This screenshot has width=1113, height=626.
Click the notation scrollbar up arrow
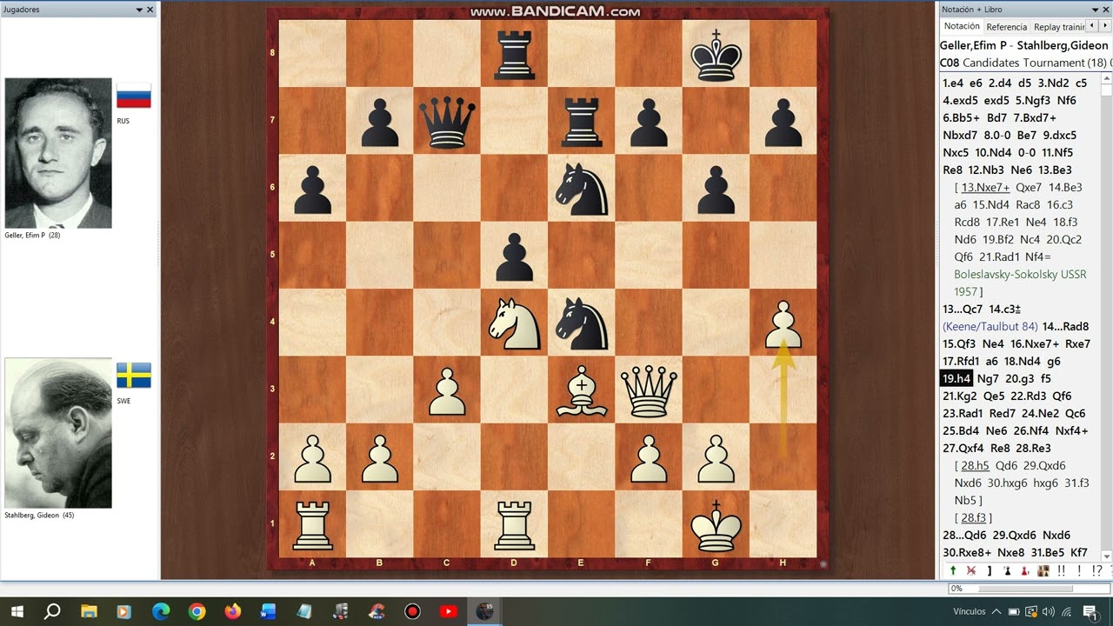click(x=1106, y=80)
